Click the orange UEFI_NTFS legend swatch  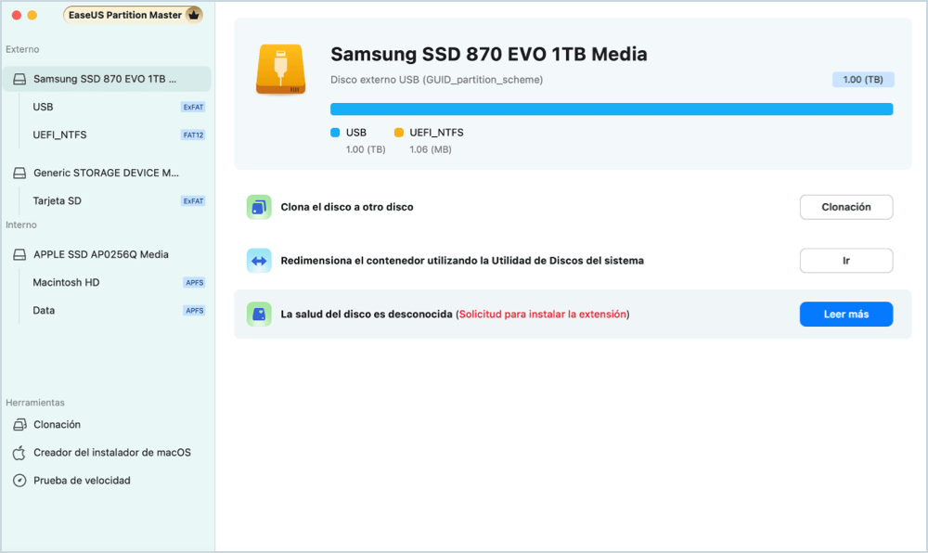coord(398,133)
